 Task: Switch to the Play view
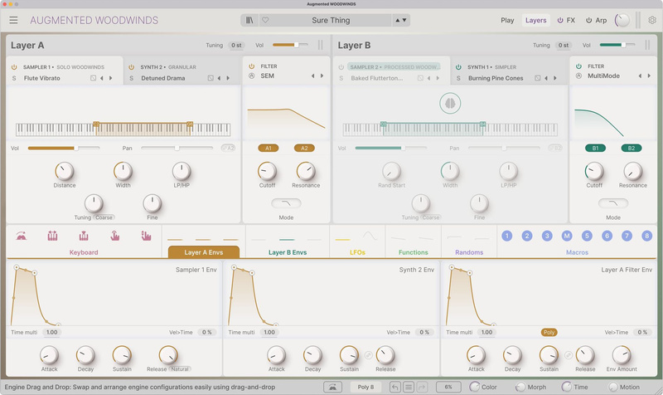click(x=507, y=20)
